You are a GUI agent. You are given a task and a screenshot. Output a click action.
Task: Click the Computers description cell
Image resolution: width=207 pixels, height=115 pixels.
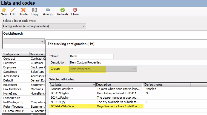click(x=38, y=102)
